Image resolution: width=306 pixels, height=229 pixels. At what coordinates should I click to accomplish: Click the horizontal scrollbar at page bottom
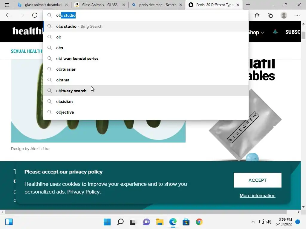click(x=146, y=212)
